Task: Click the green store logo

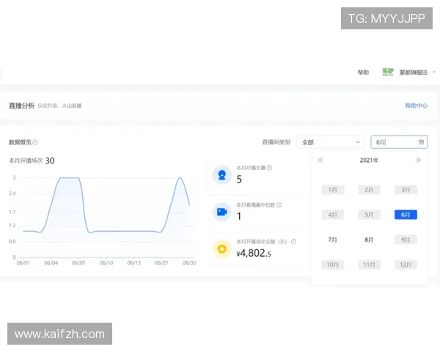Action: pos(388,72)
